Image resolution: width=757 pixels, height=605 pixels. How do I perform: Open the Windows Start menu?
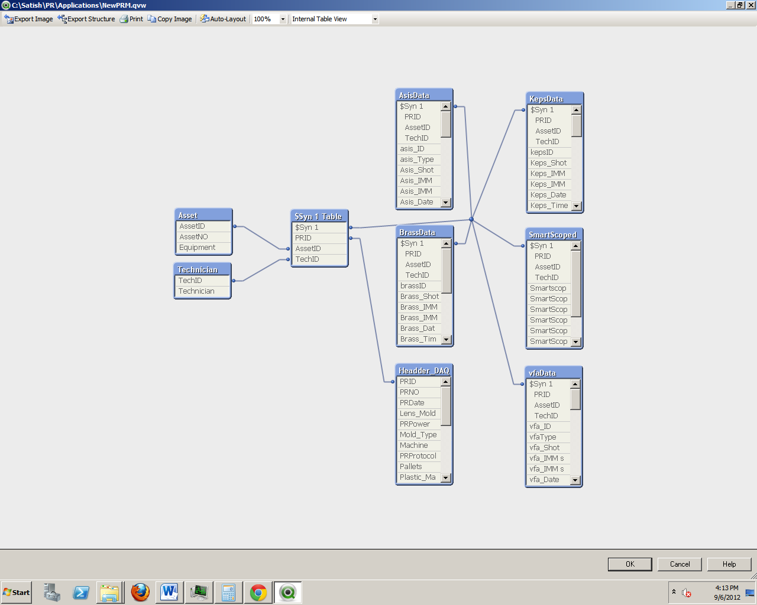click(17, 592)
